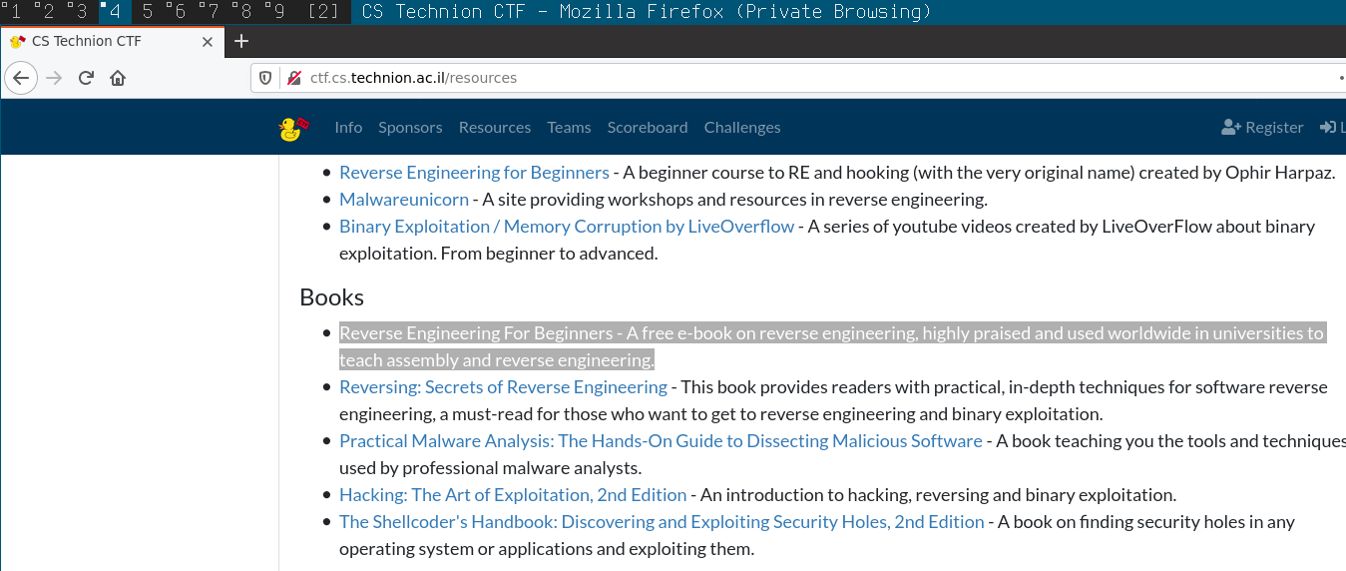The width and height of the screenshot is (1346, 571).
Task: Click the rubber duck site logo
Action: pos(293,128)
